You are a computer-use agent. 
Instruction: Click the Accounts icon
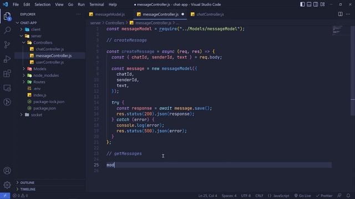7,171
